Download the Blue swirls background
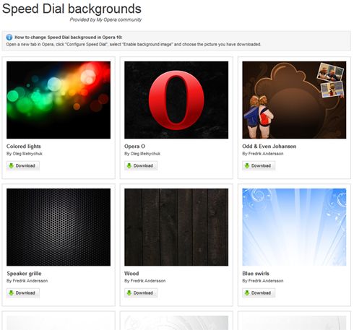The image size is (354, 330). (259, 293)
